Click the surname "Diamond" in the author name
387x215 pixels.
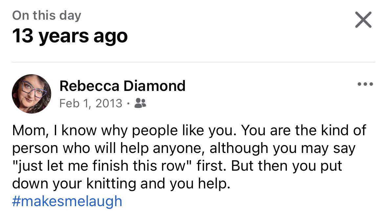click(154, 86)
